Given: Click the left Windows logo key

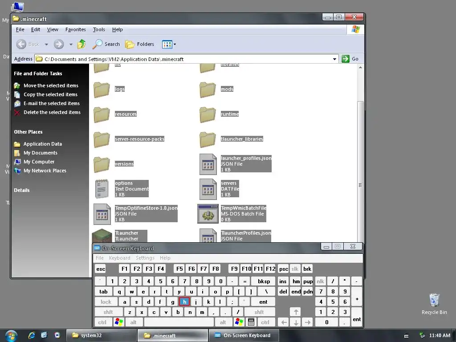Looking at the screenshot, I should coord(119,322).
